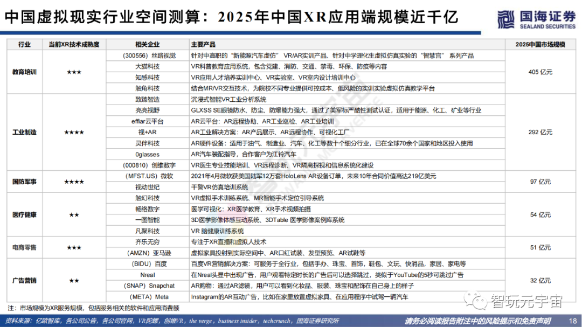
Task: Click the 触角科技 company cell
Action: click(147, 88)
